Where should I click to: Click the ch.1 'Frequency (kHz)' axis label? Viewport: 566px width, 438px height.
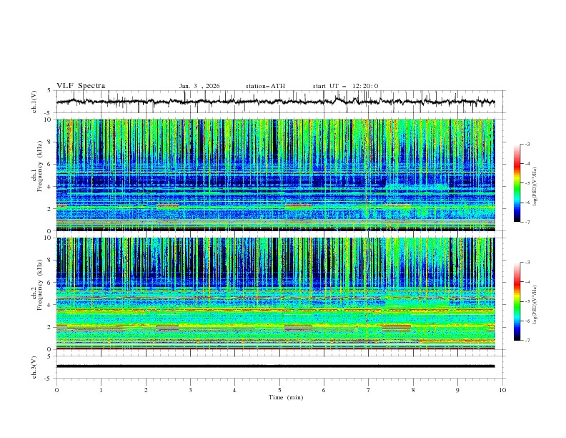[40, 167]
